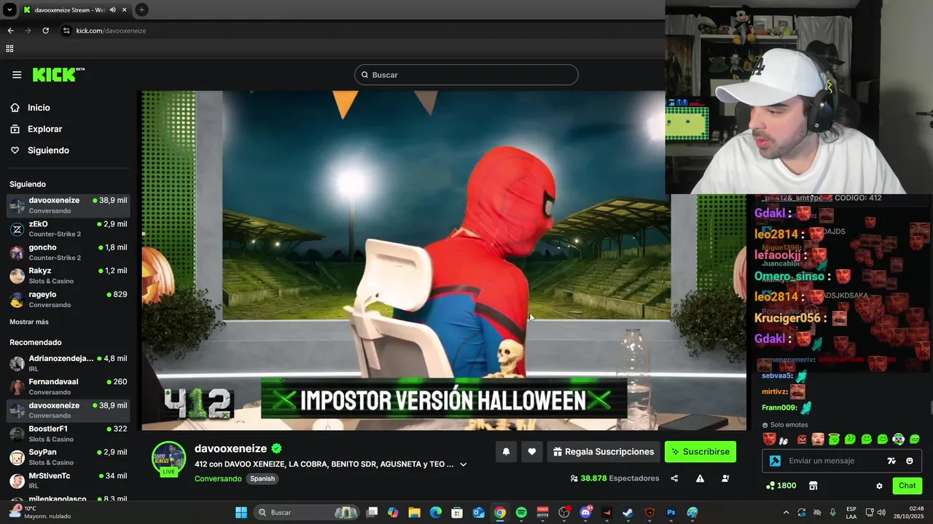Click the user icon beside report triangle
This screenshot has width=933, height=524.
[x=725, y=478]
